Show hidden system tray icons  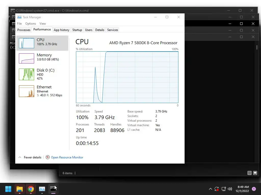tap(210, 189)
